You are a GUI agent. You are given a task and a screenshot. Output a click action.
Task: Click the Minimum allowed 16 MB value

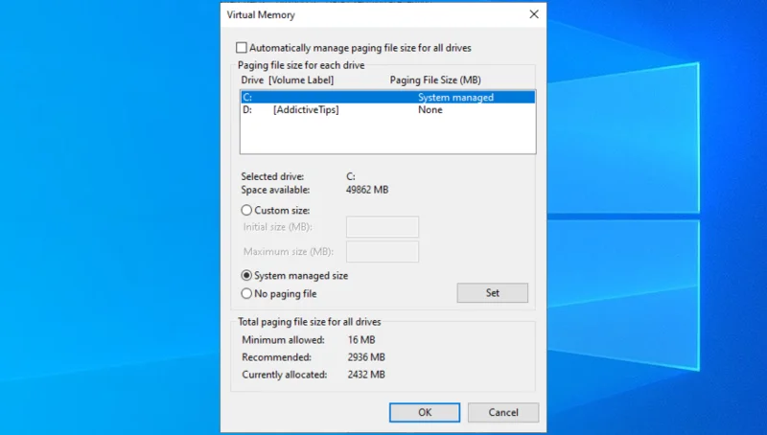pyautogui.click(x=361, y=340)
